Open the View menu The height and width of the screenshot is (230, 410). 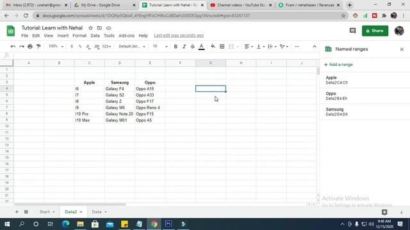click(49, 36)
